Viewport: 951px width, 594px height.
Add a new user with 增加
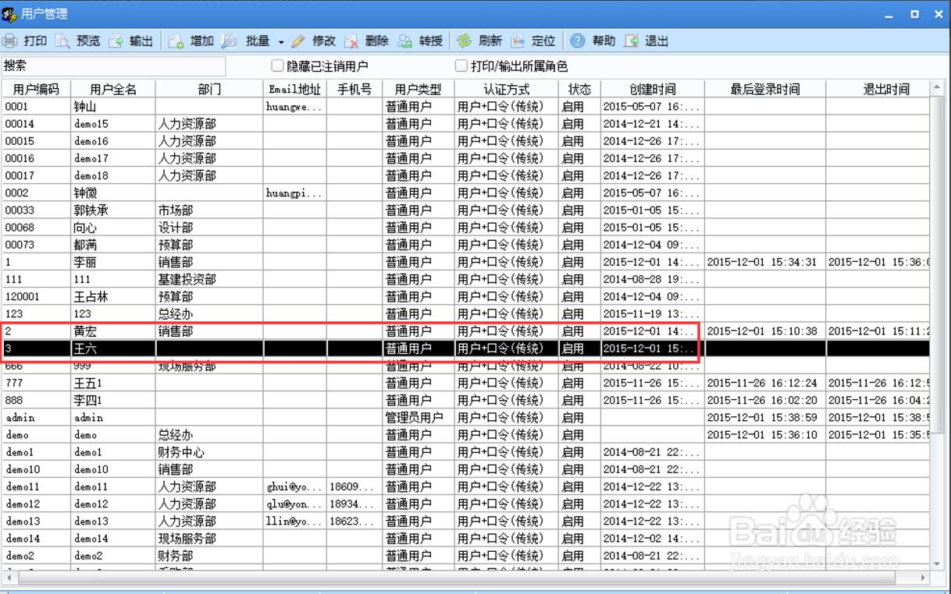(x=176, y=41)
